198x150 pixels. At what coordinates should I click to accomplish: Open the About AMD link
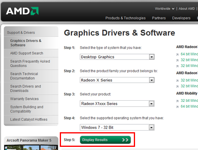pyautogui.click(x=187, y=9)
